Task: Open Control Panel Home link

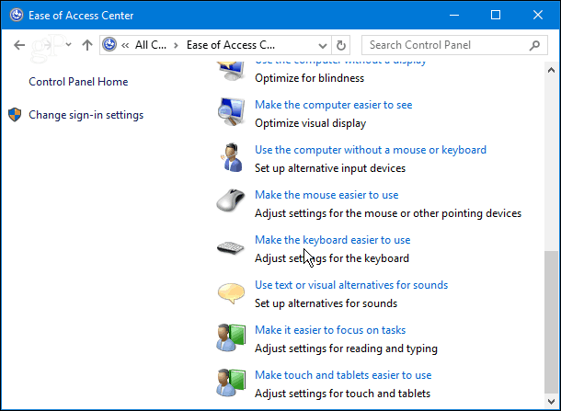Action: pos(78,82)
